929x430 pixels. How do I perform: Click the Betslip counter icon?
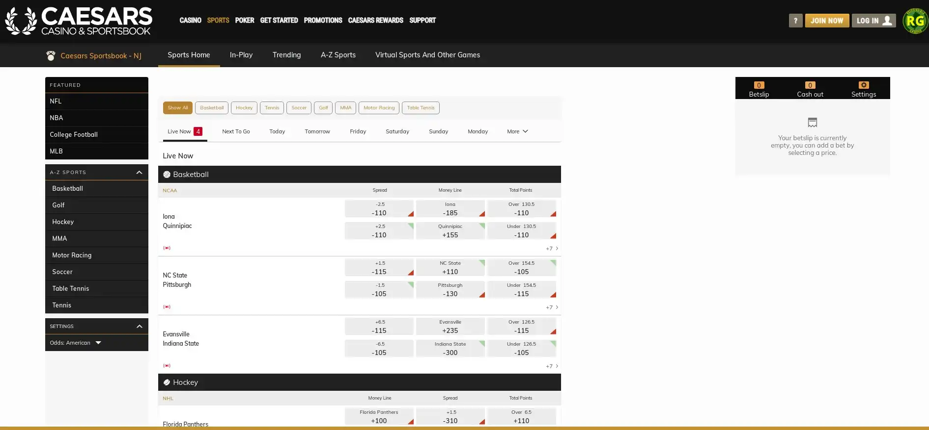click(759, 85)
